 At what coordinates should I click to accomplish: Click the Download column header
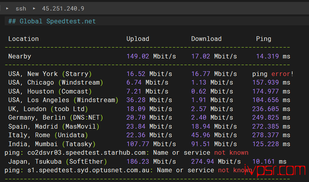pos(206,39)
